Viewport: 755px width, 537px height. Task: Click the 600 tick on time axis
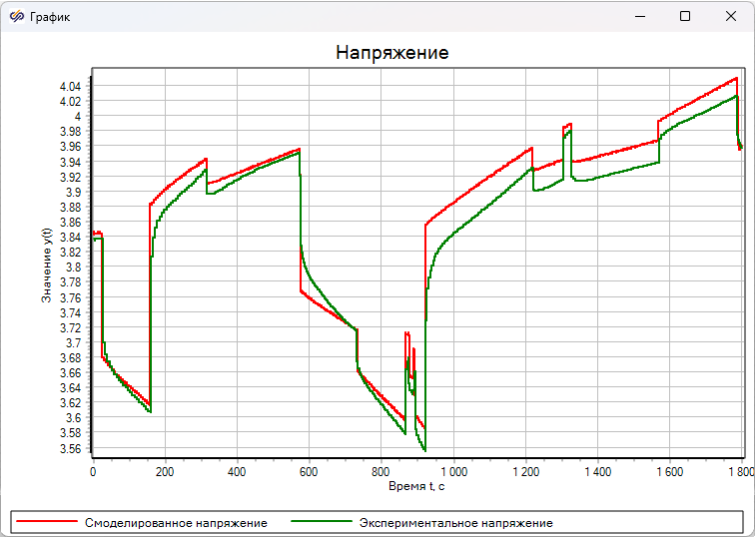pyautogui.click(x=308, y=470)
